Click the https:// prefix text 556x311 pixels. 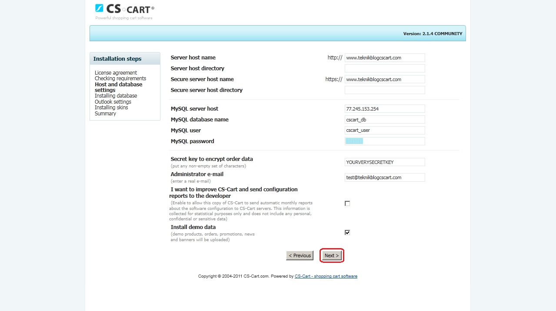click(334, 79)
